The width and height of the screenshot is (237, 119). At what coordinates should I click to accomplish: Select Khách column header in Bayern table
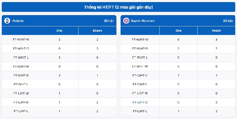pyautogui.click(x=216, y=31)
